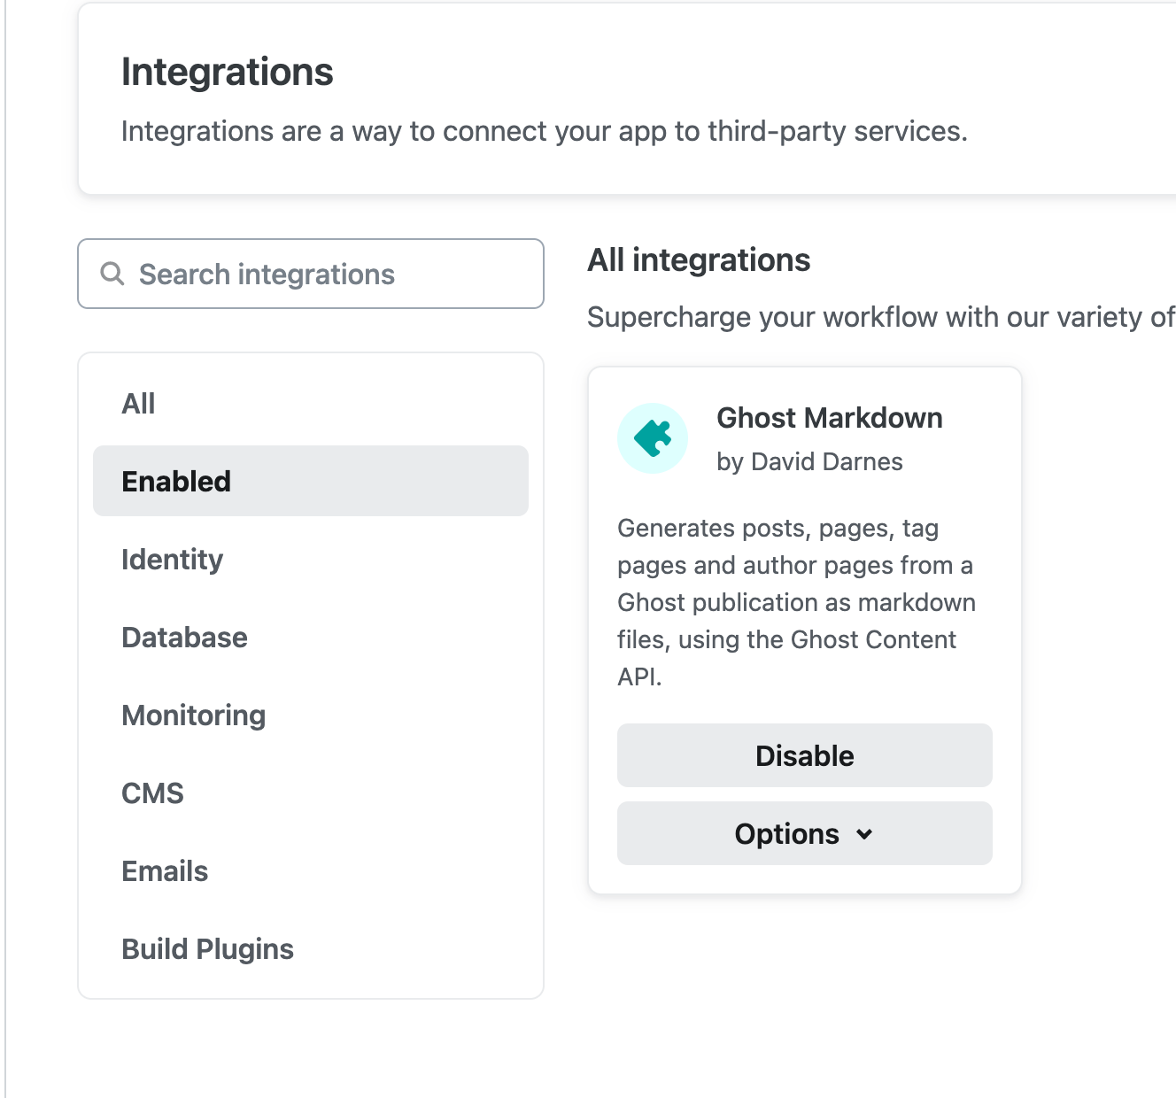The height and width of the screenshot is (1098, 1176).
Task: Click the Ghost Markdown description text
Action: [x=795, y=602]
